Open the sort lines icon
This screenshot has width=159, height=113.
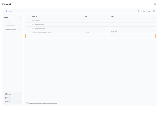154,11
